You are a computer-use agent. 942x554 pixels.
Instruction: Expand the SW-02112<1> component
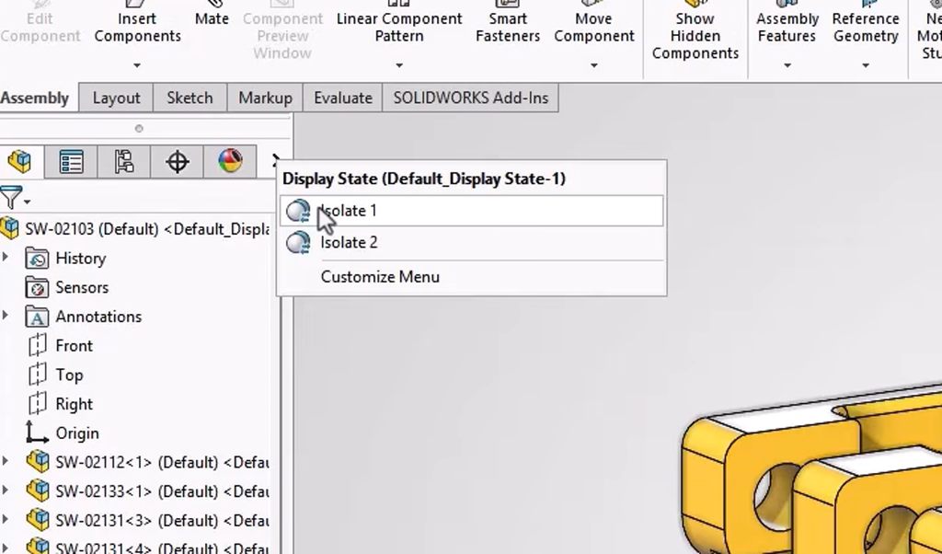tap(6, 461)
